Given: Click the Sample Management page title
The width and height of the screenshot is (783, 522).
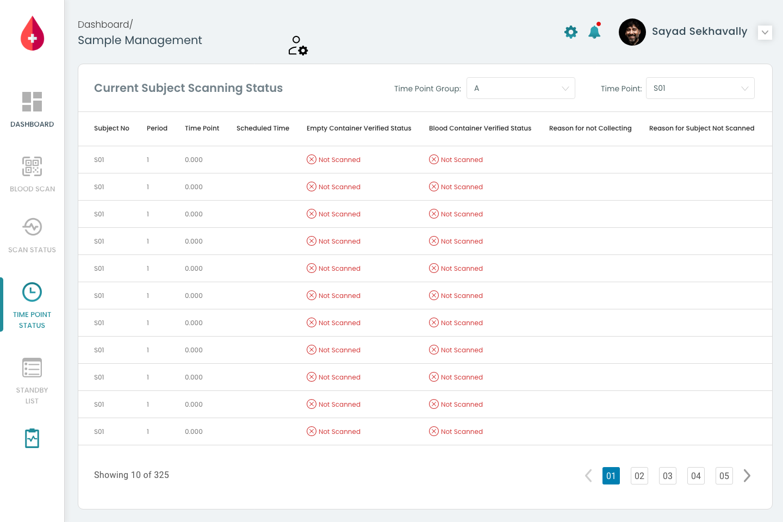Looking at the screenshot, I should pyautogui.click(x=140, y=40).
